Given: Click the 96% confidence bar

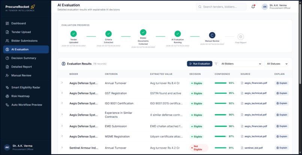Looking at the screenshot, I should coord(221,126).
